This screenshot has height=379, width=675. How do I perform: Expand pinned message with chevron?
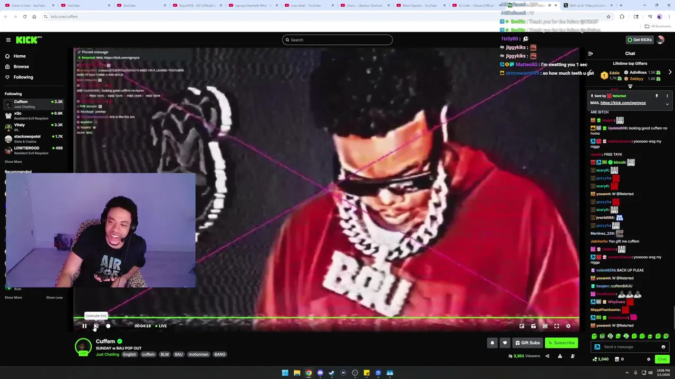pos(667,104)
